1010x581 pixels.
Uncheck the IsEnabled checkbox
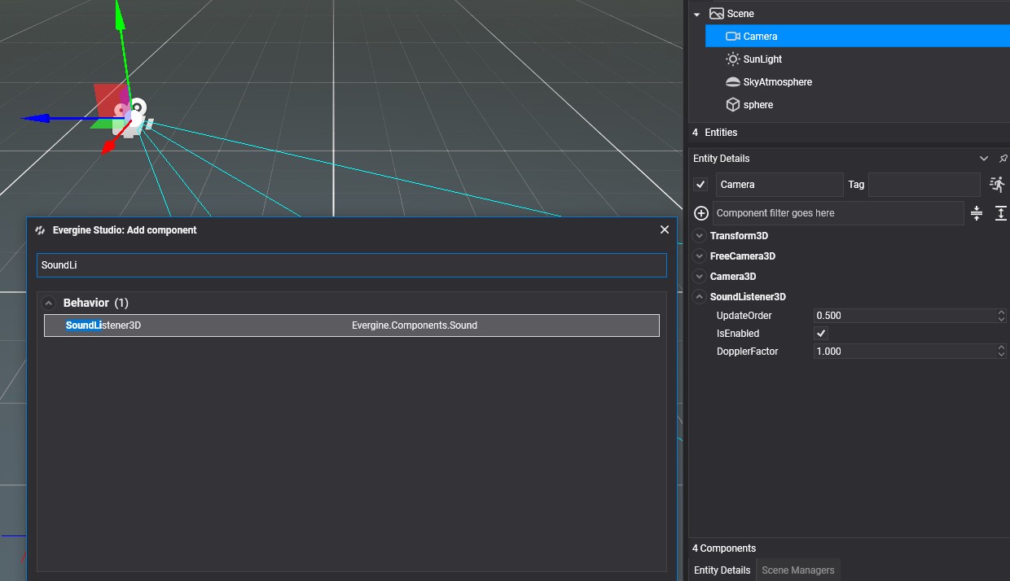pos(821,334)
